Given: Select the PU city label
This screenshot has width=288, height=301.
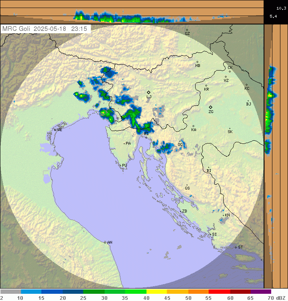Looking at the screenshot, I should coord(124,165).
